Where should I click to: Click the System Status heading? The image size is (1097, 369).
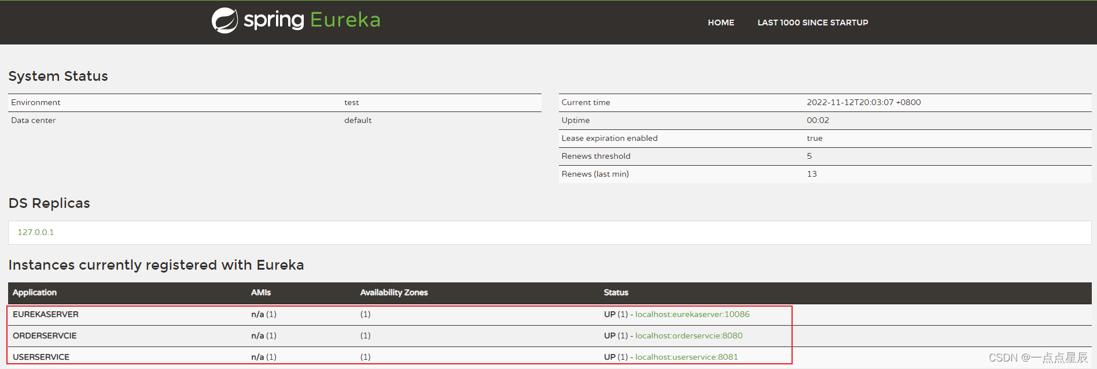point(58,76)
